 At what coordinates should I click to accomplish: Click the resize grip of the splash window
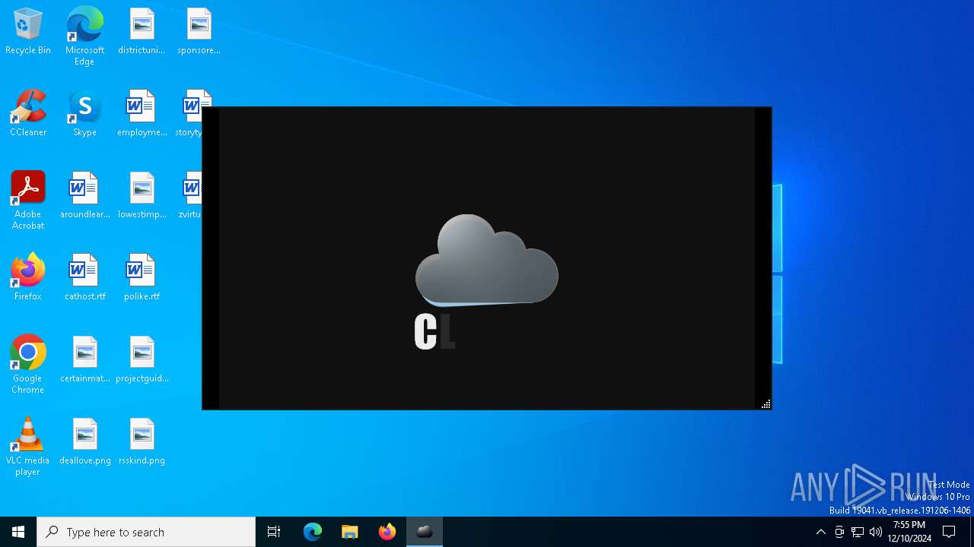[x=766, y=404]
